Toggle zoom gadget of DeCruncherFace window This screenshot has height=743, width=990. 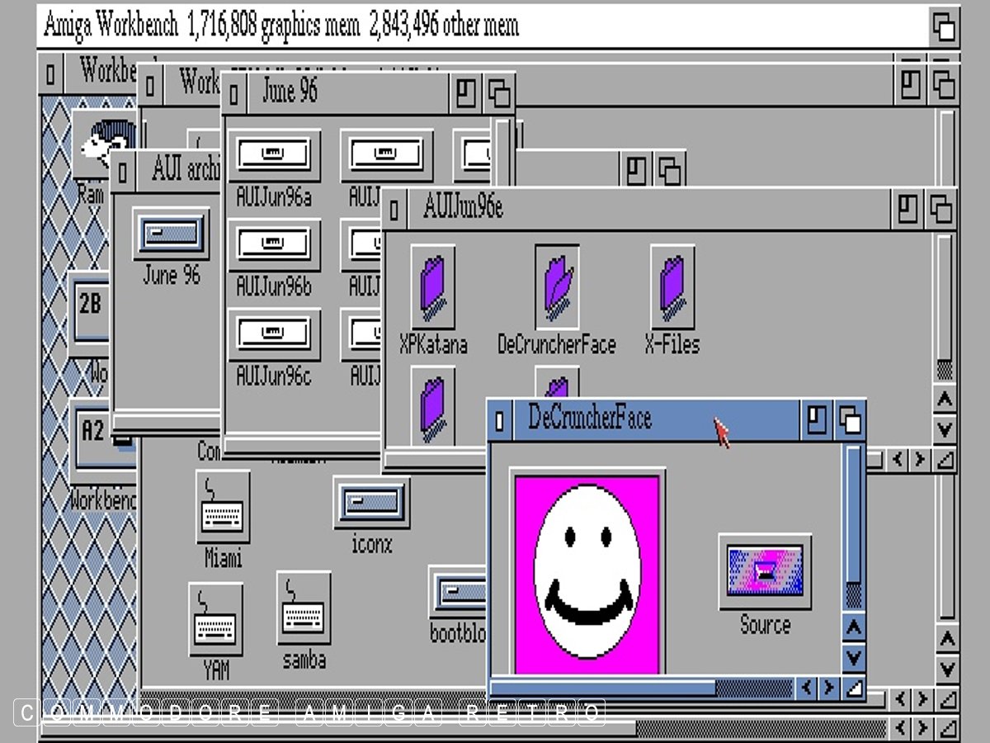tap(816, 421)
